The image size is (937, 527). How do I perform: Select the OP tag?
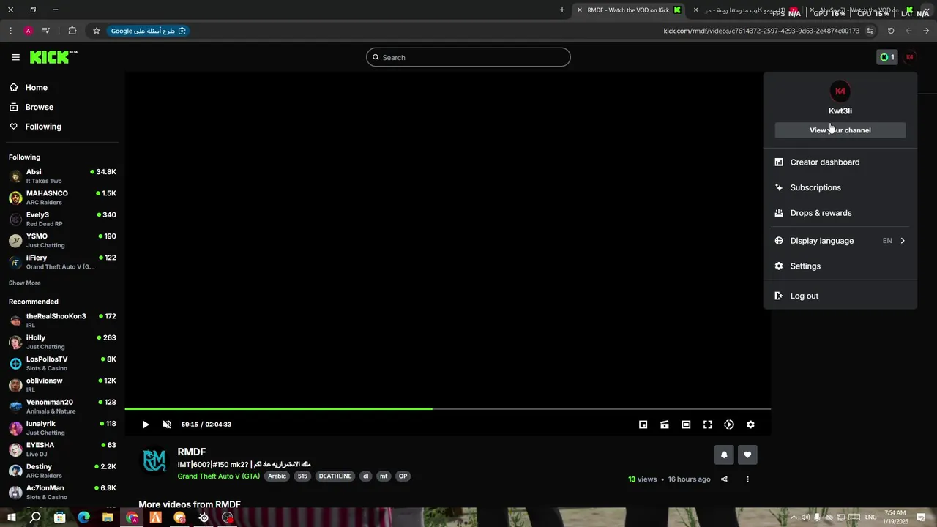coord(403,476)
